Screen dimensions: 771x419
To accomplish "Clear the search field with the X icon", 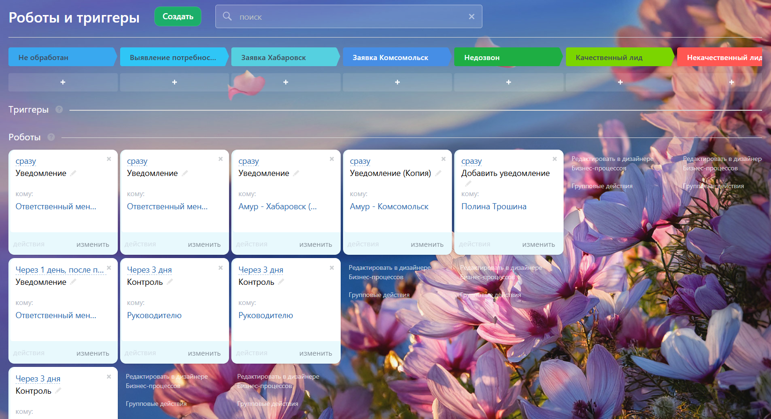I will click(x=472, y=16).
